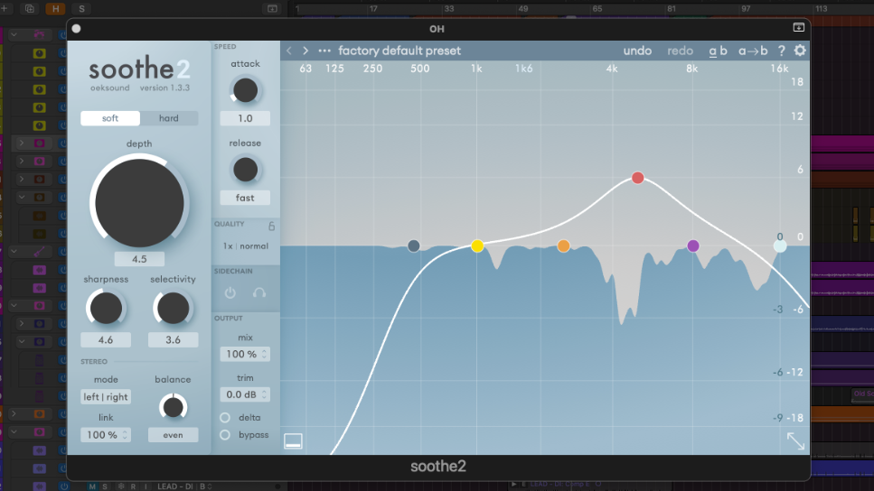Click the sharpness value 4.6 field
874x491 pixels.
106,339
